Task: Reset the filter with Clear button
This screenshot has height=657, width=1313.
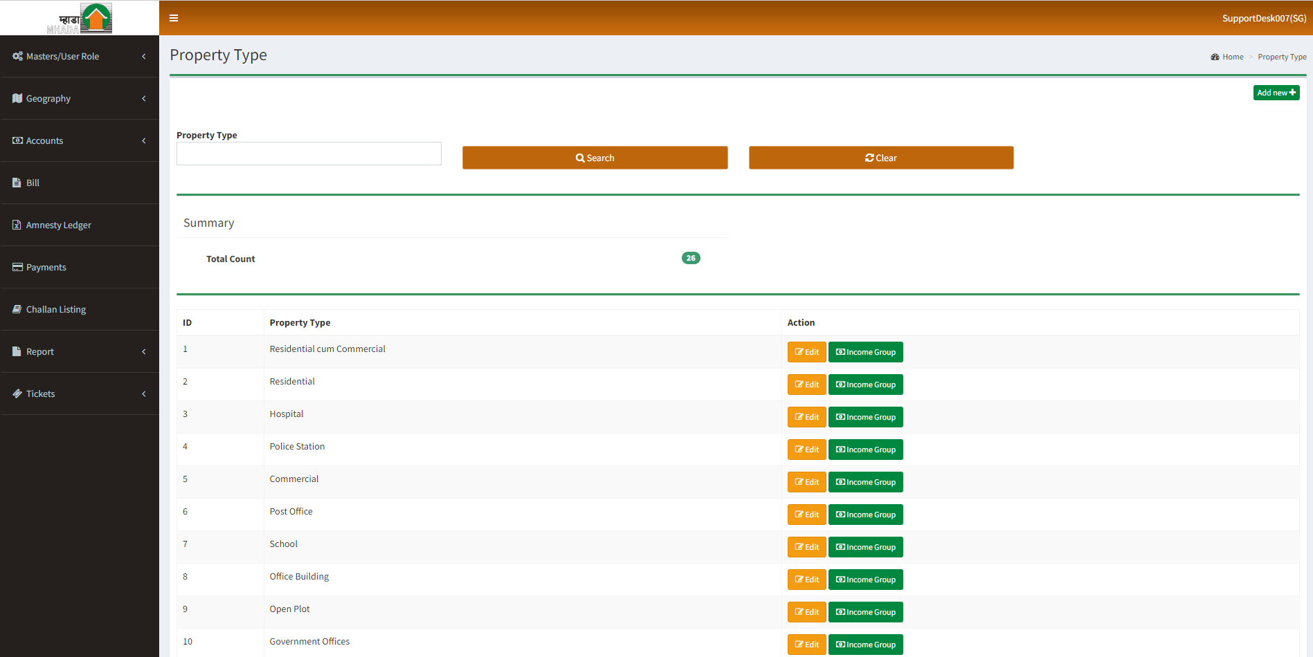Action: 880,158
